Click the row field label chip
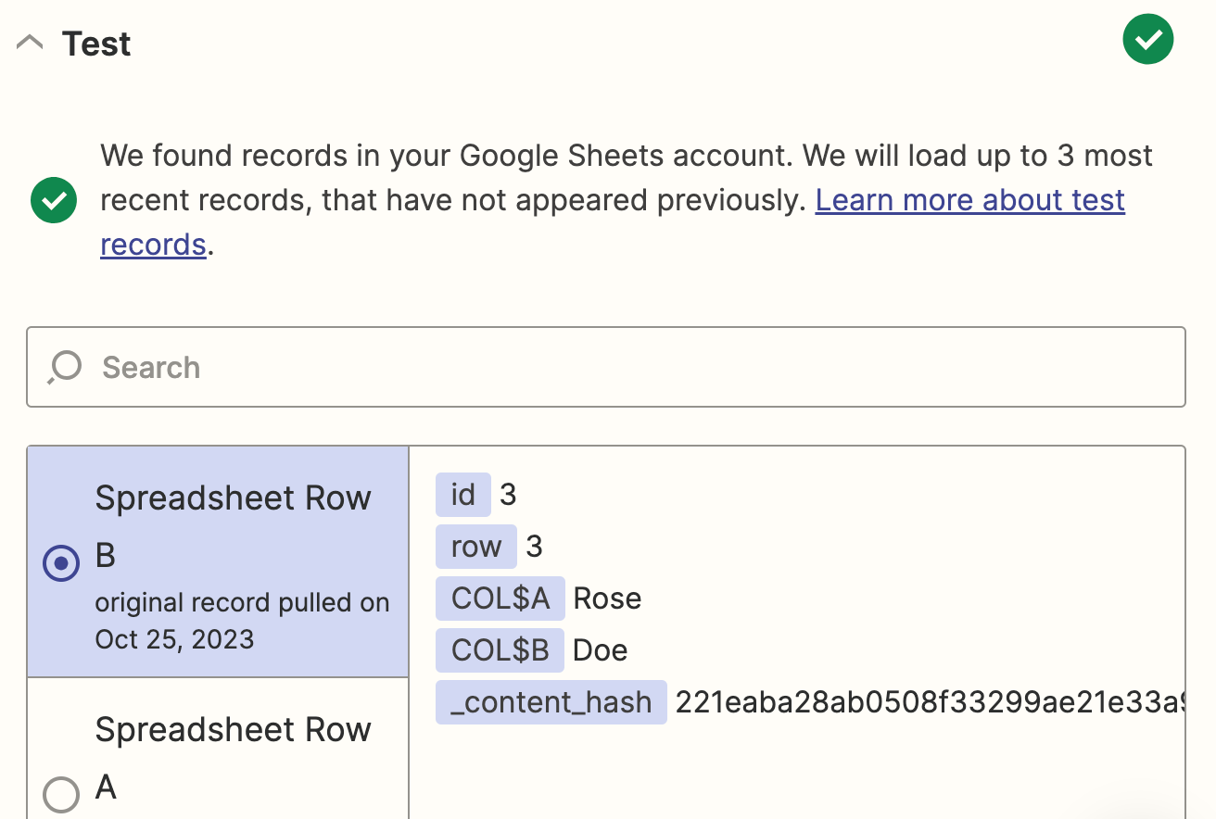The width and height of the screenshot is (1216, 819). click(475, 547)
